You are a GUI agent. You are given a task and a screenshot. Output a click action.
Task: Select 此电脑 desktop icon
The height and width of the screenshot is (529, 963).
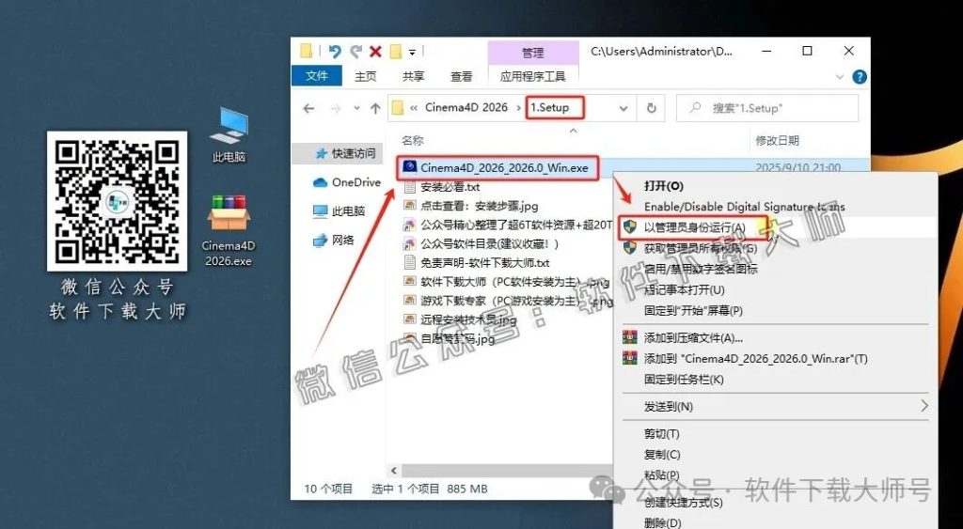pos(229,135)
